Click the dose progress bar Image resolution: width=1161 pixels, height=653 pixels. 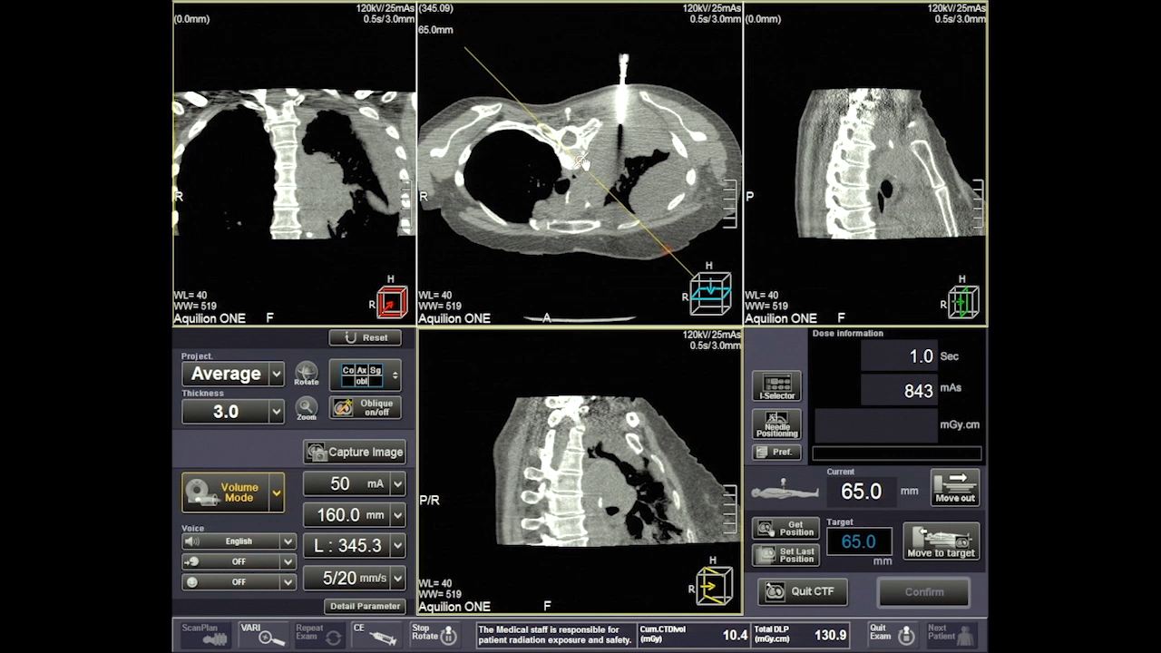[896, 453]
